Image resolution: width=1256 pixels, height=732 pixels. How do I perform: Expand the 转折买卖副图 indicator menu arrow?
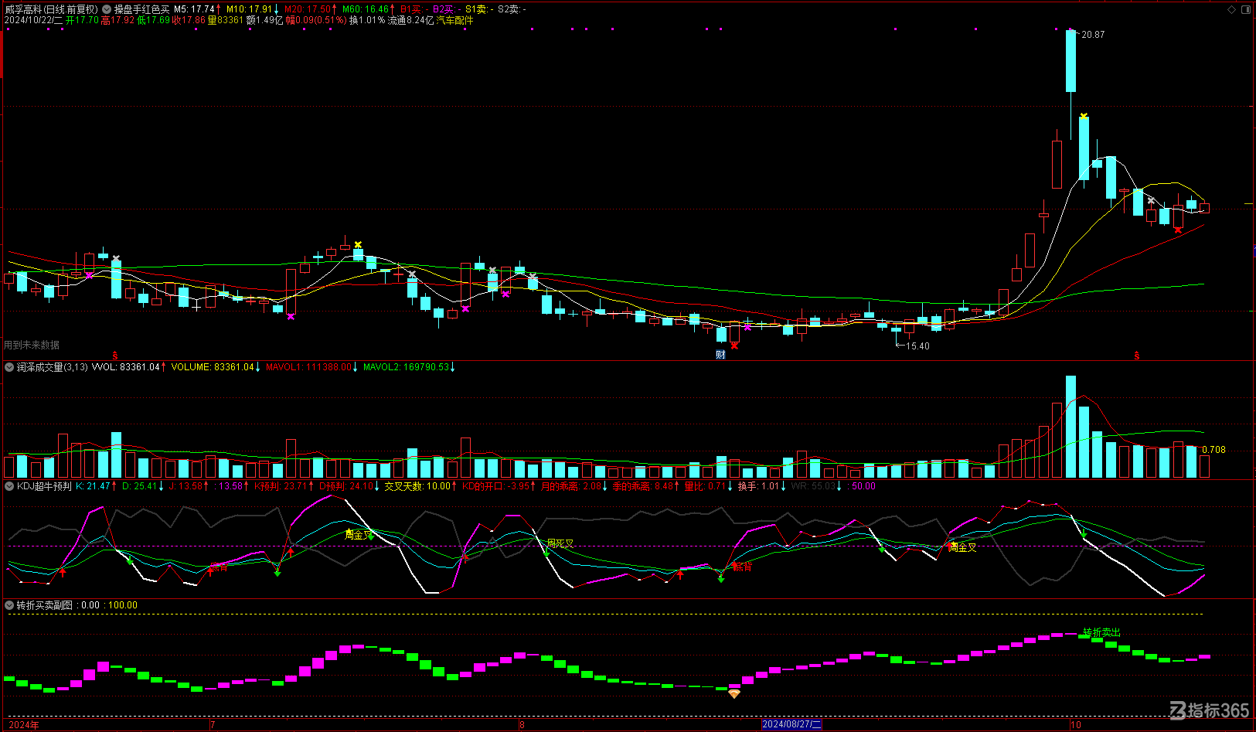pyautogui.click(x=9, y=605)
